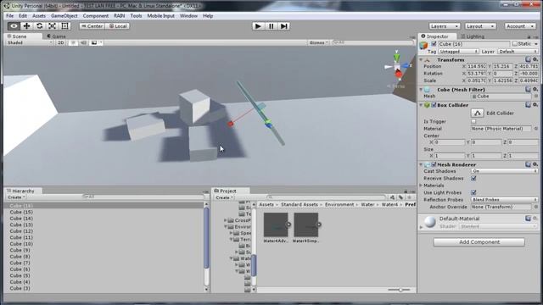Open the GameObject menu
The height and width of the screenshot is (305, 543).
point(64,16)
